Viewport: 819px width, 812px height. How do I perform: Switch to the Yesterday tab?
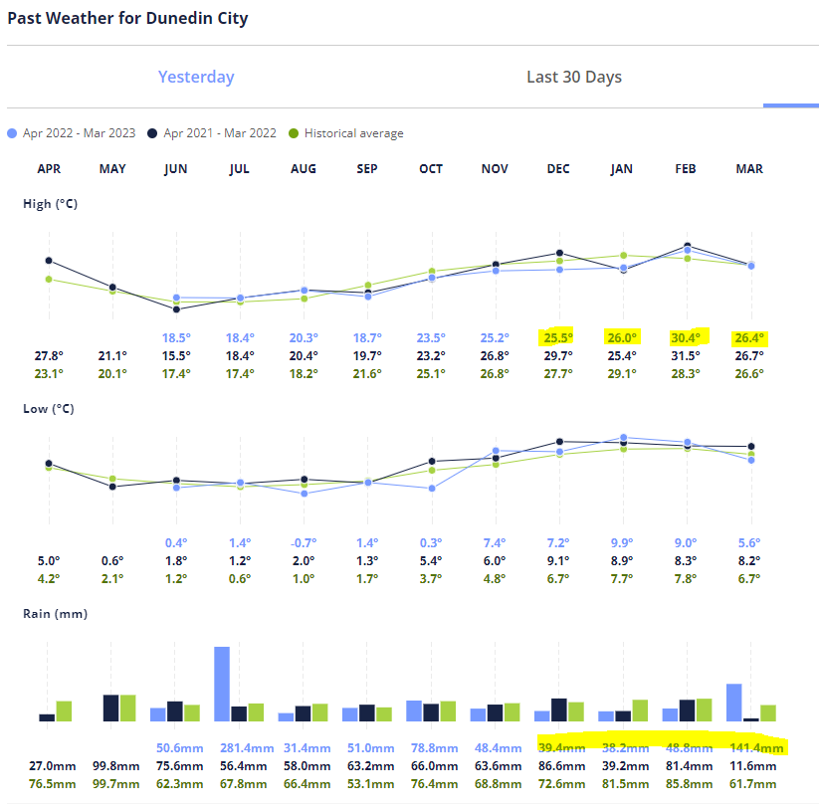(x=196, y=78)
